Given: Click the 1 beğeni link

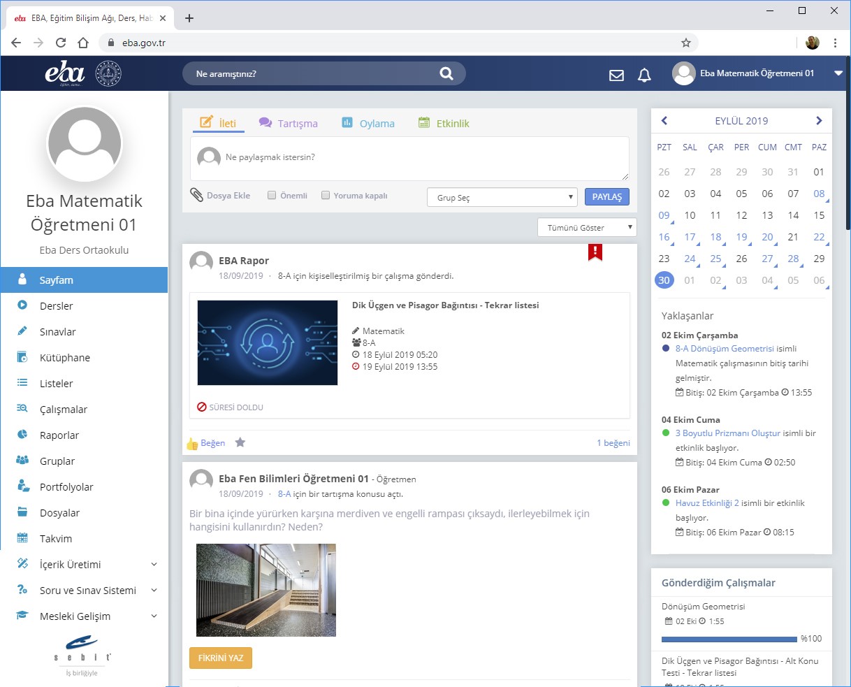Looking at the screenshot, I should click(x=613, y=443).
